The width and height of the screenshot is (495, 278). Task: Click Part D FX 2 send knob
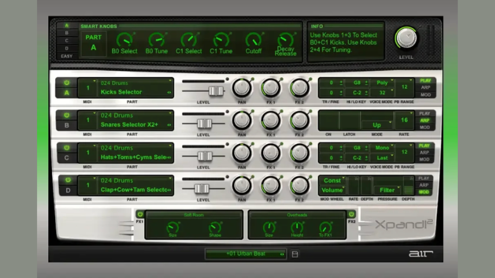point(299,185)
